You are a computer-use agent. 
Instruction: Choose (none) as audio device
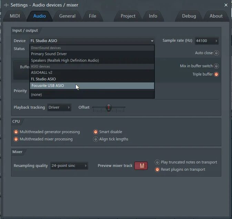(92, 94)
